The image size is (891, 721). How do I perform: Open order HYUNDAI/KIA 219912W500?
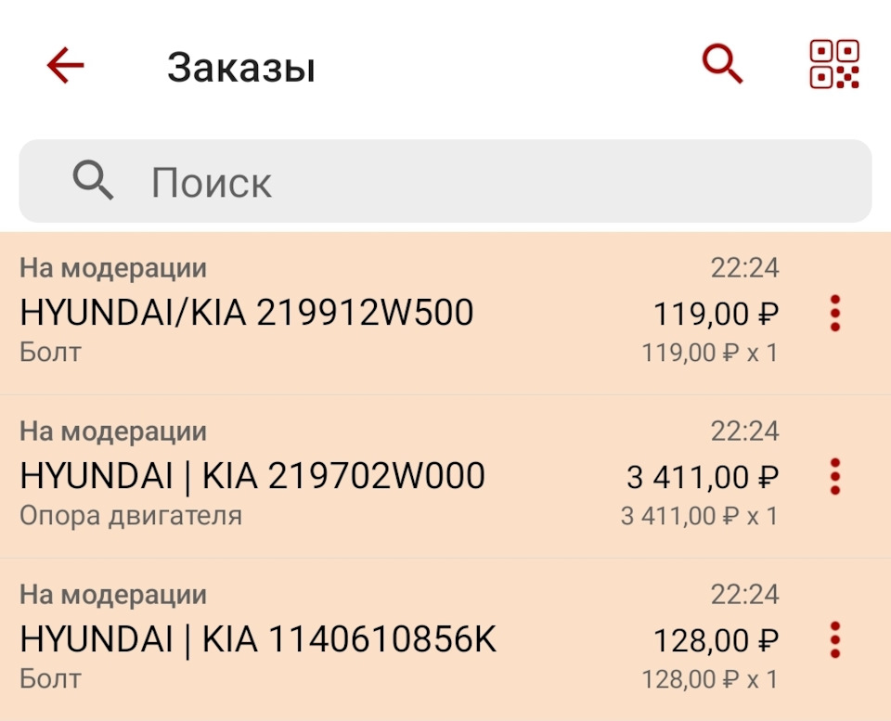[x=248, y=314]
